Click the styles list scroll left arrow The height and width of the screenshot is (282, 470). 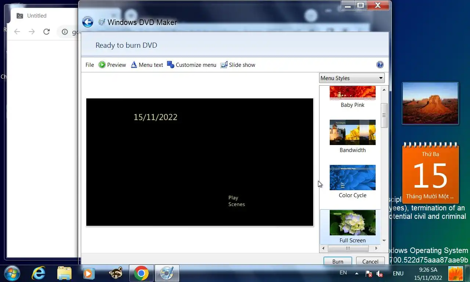pos(323,249)
